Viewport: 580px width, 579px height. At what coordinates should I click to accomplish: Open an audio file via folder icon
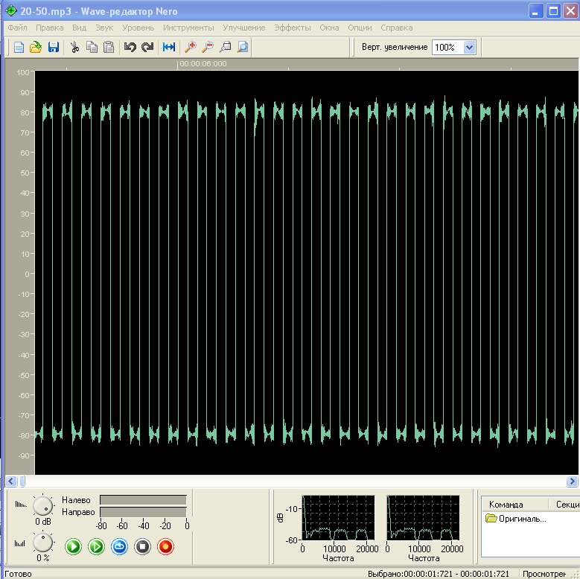[36, 48]
